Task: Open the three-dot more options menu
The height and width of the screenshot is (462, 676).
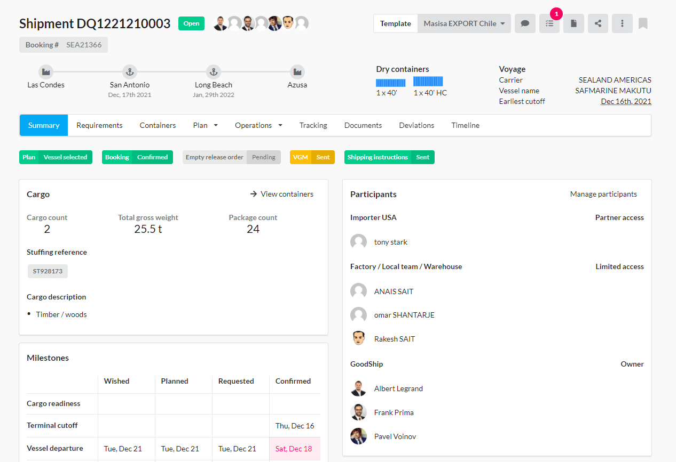Action: (x=622, y=23)
